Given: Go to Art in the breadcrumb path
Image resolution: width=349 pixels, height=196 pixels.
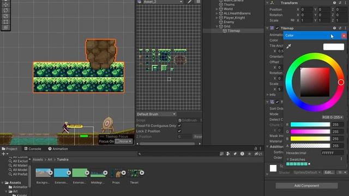Looking at the screenshot, I should tap(50, 160).
